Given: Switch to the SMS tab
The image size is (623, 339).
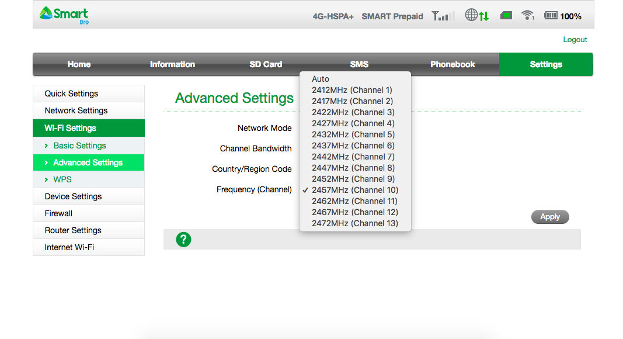Looking at the screenshot, I should point(359,64).
